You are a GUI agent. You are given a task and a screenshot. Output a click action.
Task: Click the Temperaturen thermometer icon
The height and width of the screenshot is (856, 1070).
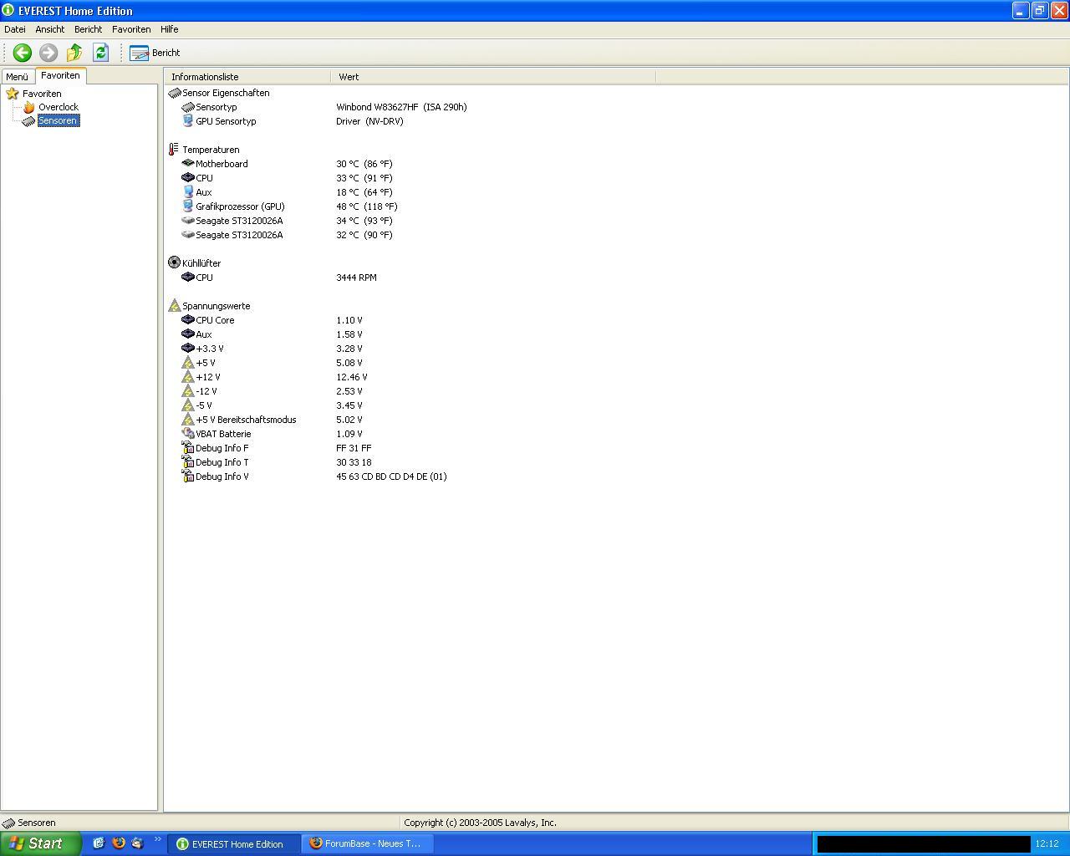point(174,150)
